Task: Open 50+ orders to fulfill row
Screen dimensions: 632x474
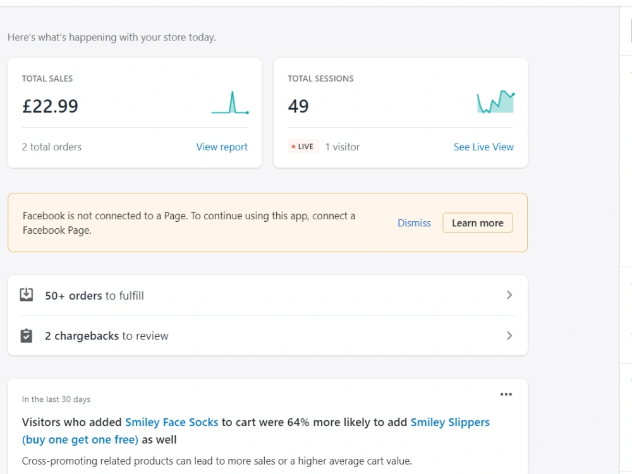Action: pos(267,295)
